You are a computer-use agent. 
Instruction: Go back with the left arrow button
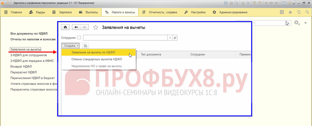[76, 27]
